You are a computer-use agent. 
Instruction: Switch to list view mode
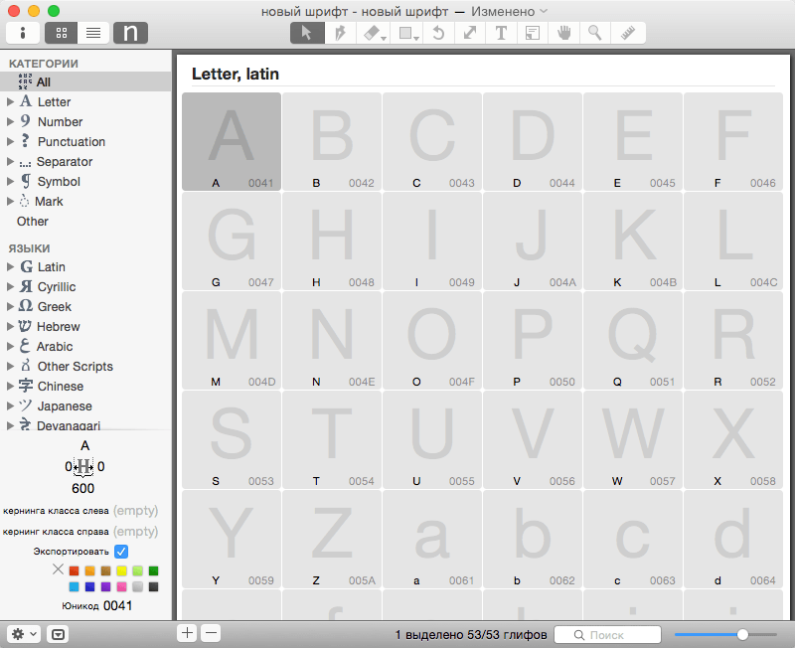click(93, 33)
